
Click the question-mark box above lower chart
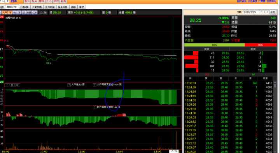tap(7, 85)
